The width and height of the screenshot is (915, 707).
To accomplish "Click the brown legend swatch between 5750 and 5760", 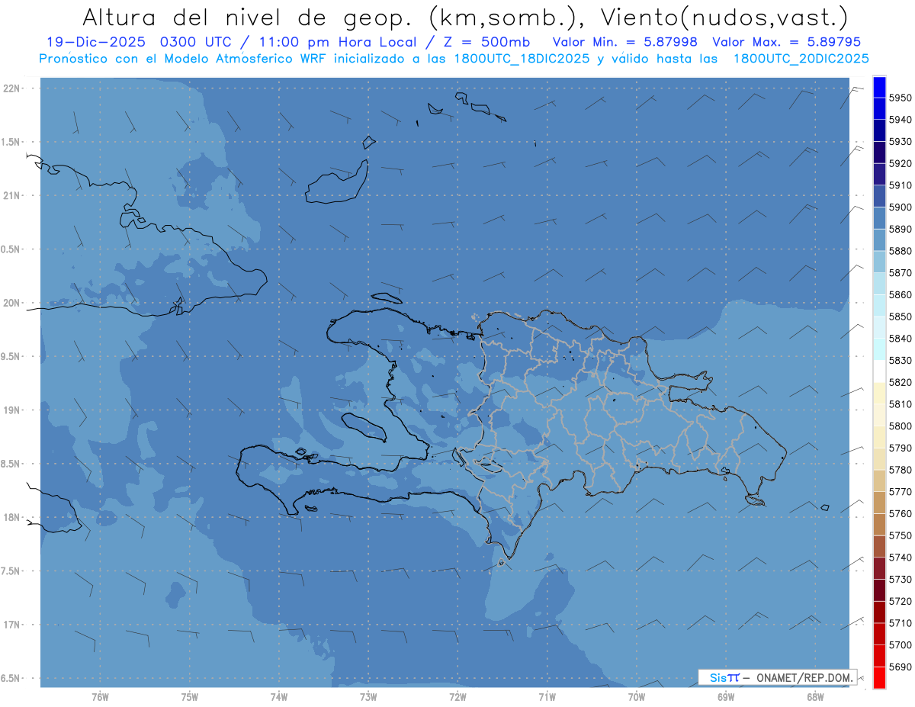I will coord(879,524).
